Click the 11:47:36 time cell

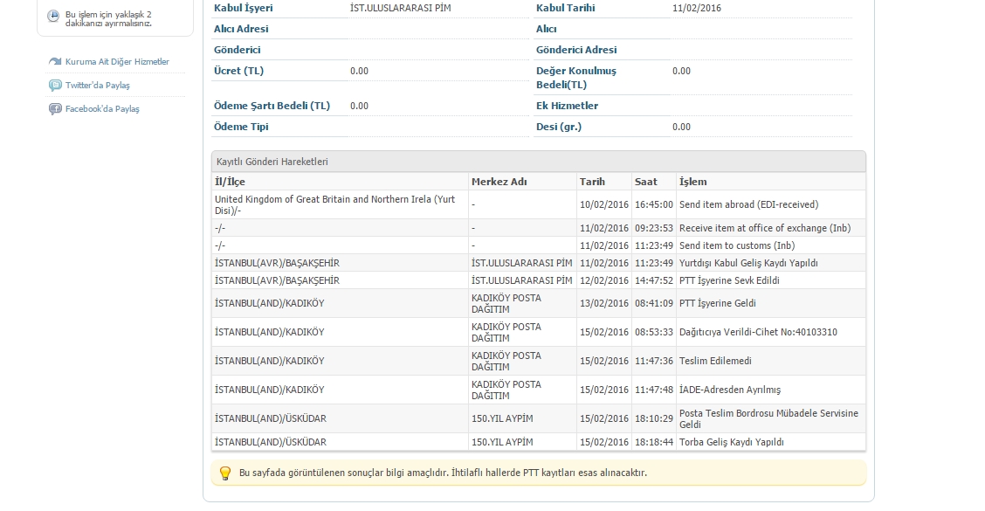click(x=653, y=361)
